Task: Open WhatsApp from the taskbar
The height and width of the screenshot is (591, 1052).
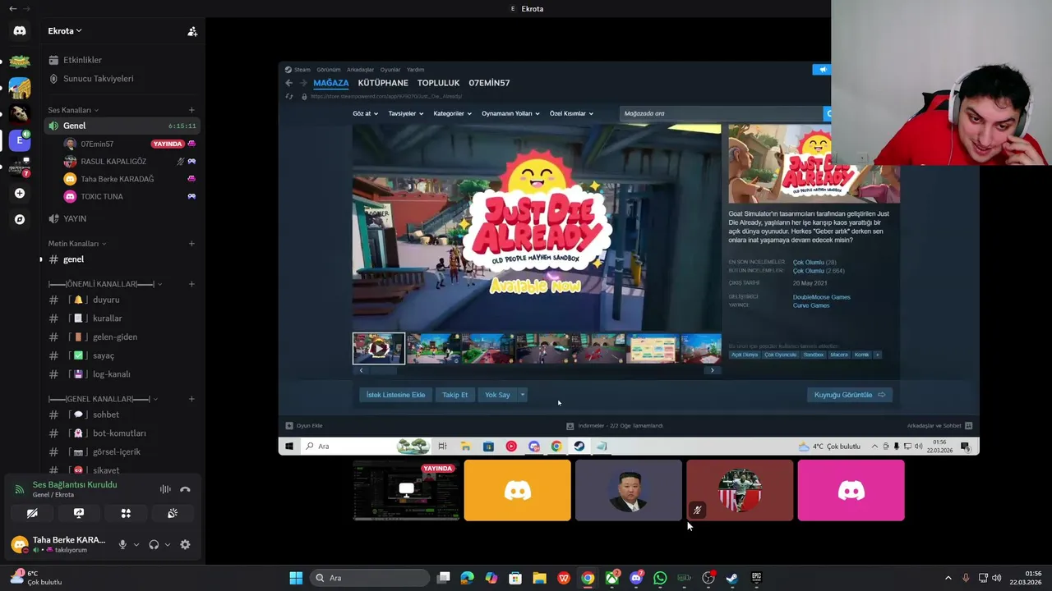Action: (x=660, y=578)
